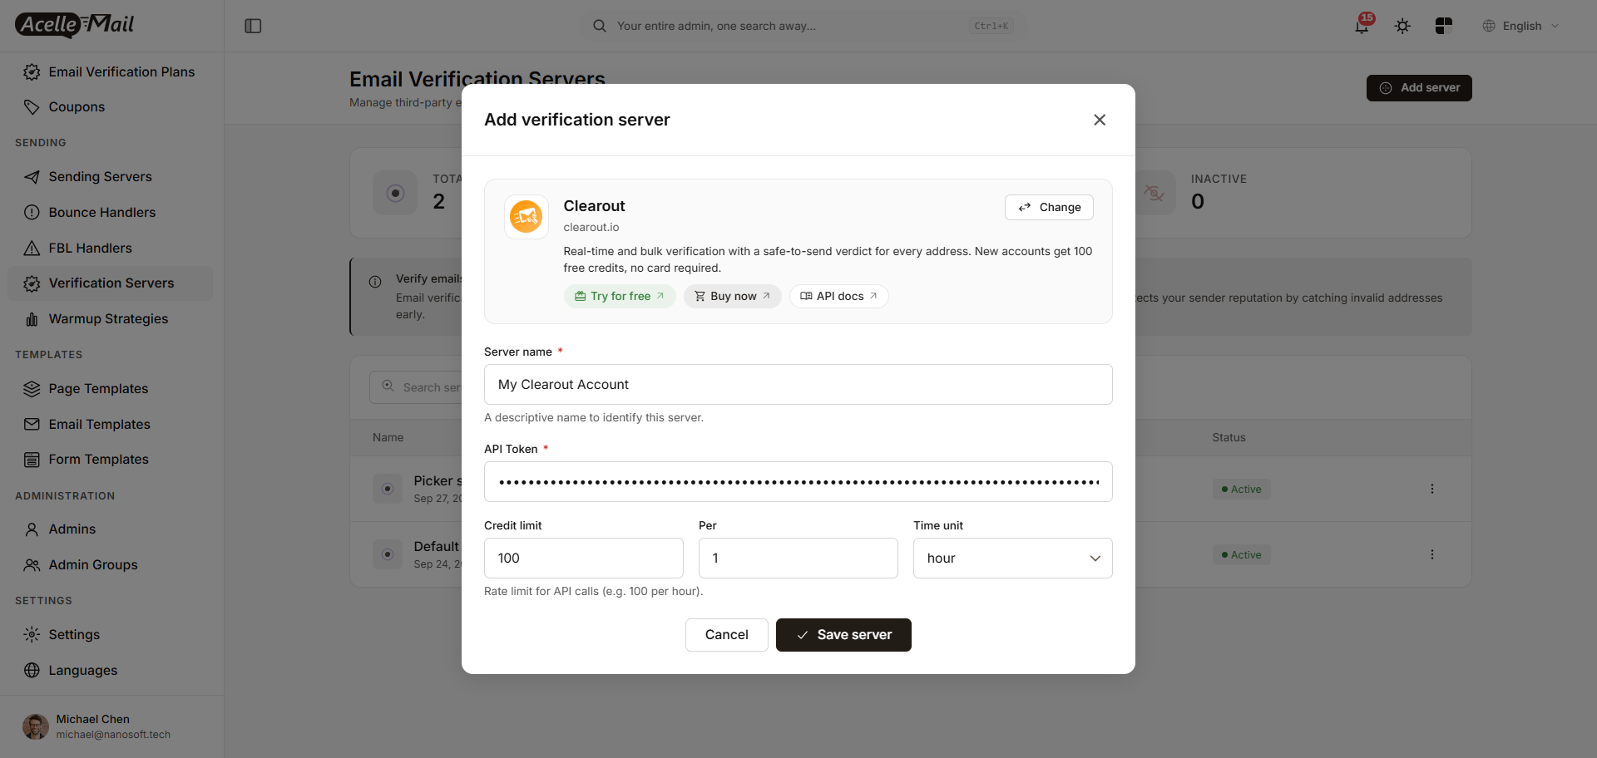Click the Server name input field
Image resolution: width=1597 pixels, height=758 pixels.
pos(798,385)
